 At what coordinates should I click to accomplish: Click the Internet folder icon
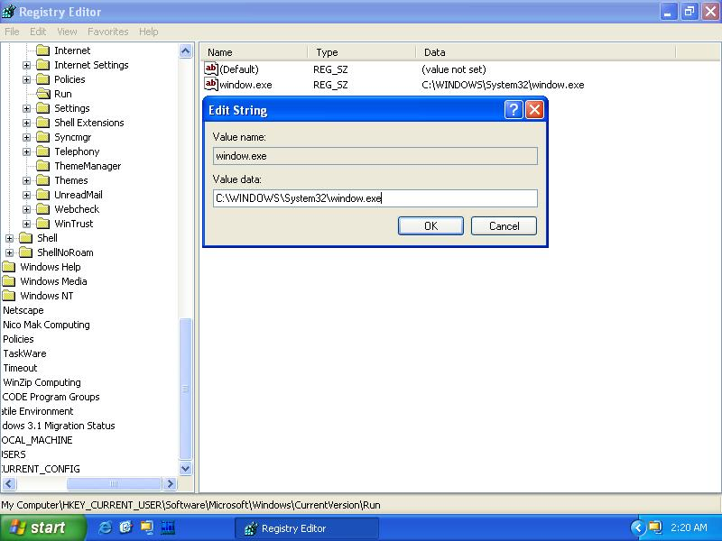(42, 50)
